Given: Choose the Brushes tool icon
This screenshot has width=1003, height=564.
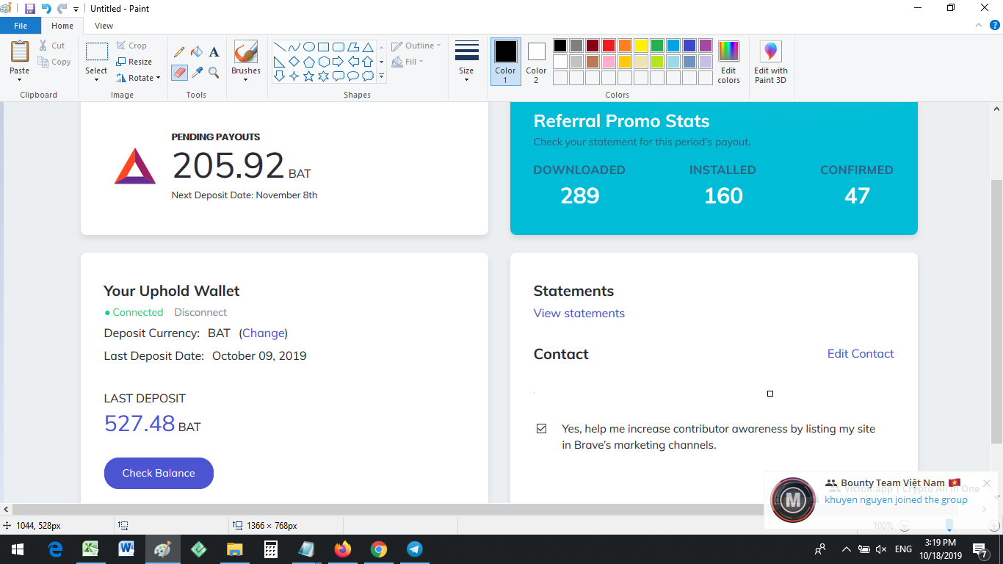Looking at the screenshot, I should point(245,51).
